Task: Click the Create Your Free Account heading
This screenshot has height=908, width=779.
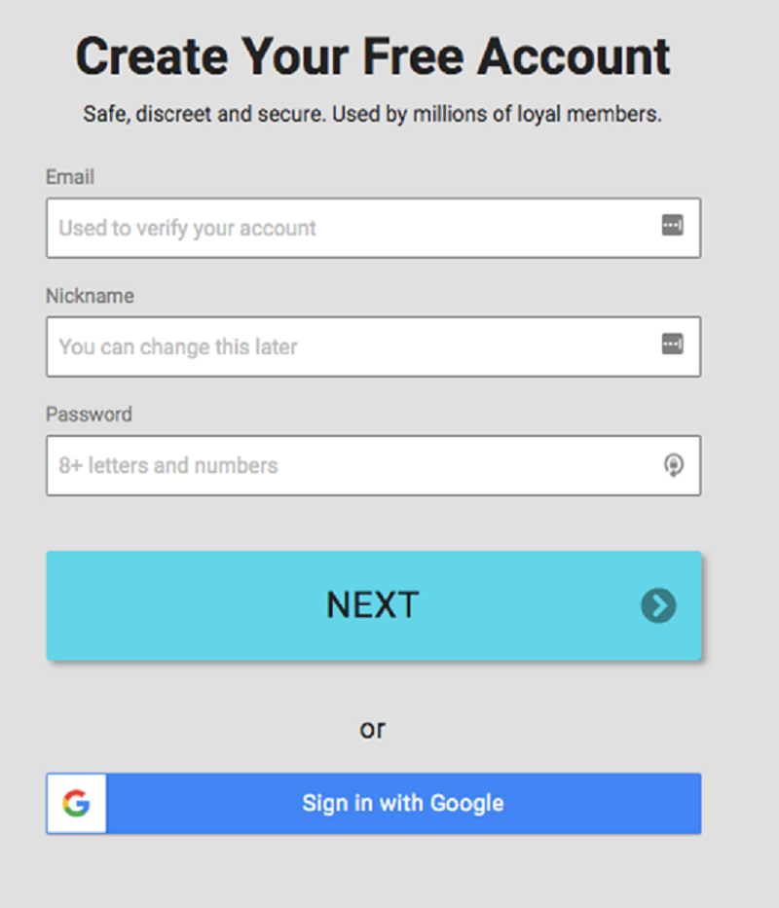Action: (373, 56)
